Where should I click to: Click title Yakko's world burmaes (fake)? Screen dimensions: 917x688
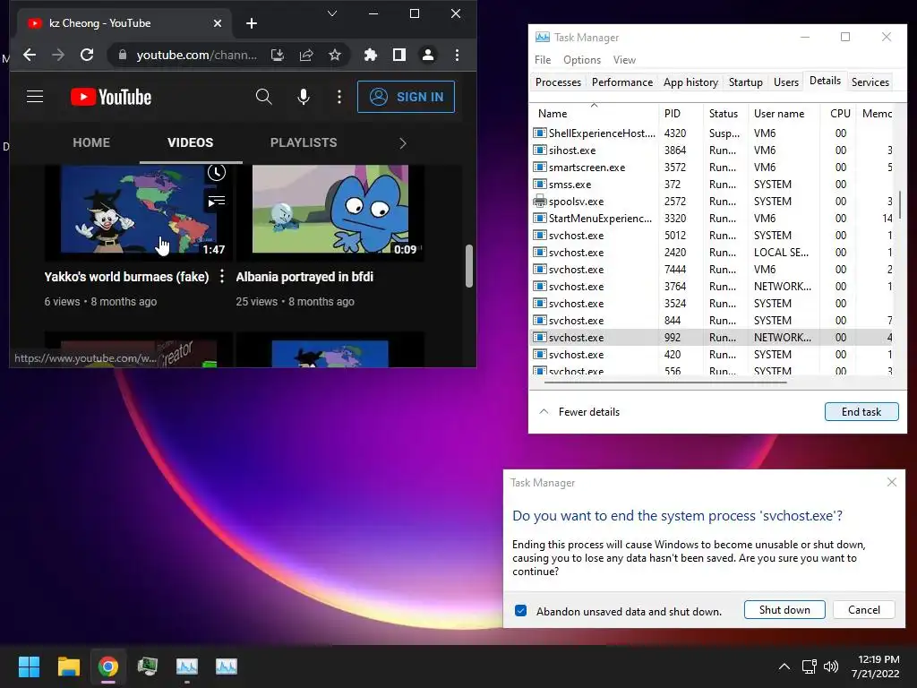click(126, 277)
